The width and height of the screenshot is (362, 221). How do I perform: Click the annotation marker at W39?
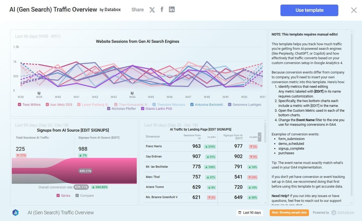39,93
